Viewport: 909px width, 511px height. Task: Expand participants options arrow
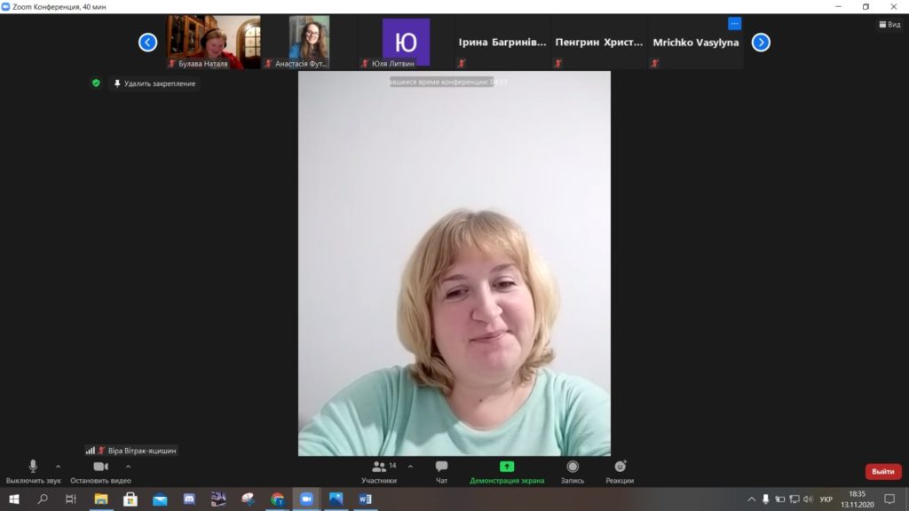tap(410, 467)
